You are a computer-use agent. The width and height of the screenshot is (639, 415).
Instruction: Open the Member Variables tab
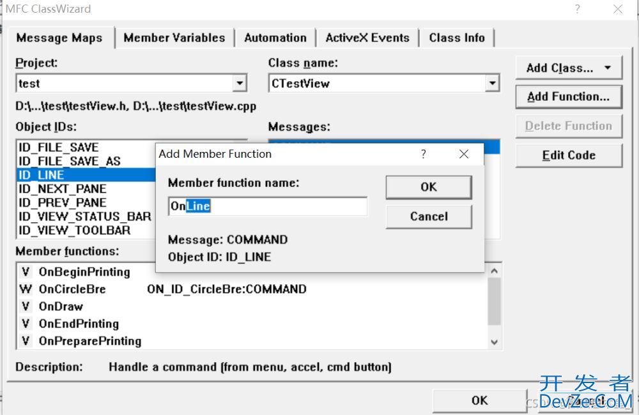[x=174, y=38]
